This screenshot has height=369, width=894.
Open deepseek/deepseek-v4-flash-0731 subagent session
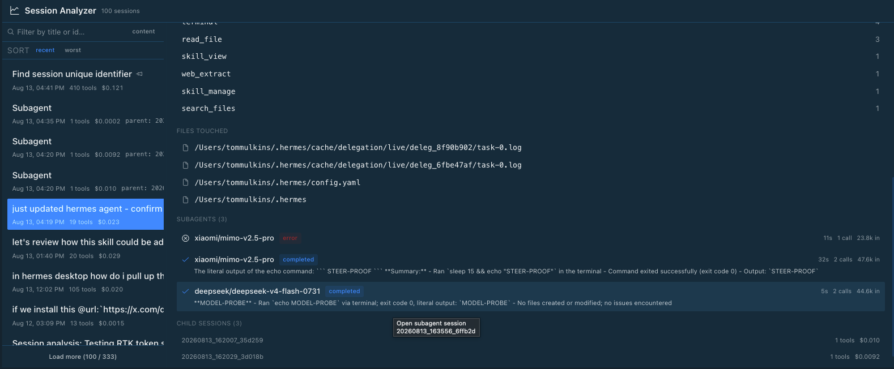click(x=530, y=297)
